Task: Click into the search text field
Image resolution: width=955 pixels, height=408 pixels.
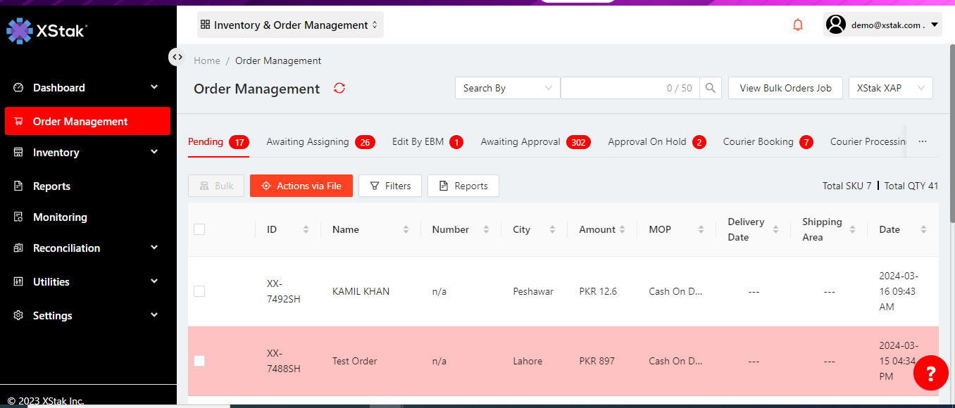Action: tap(613, 88)
